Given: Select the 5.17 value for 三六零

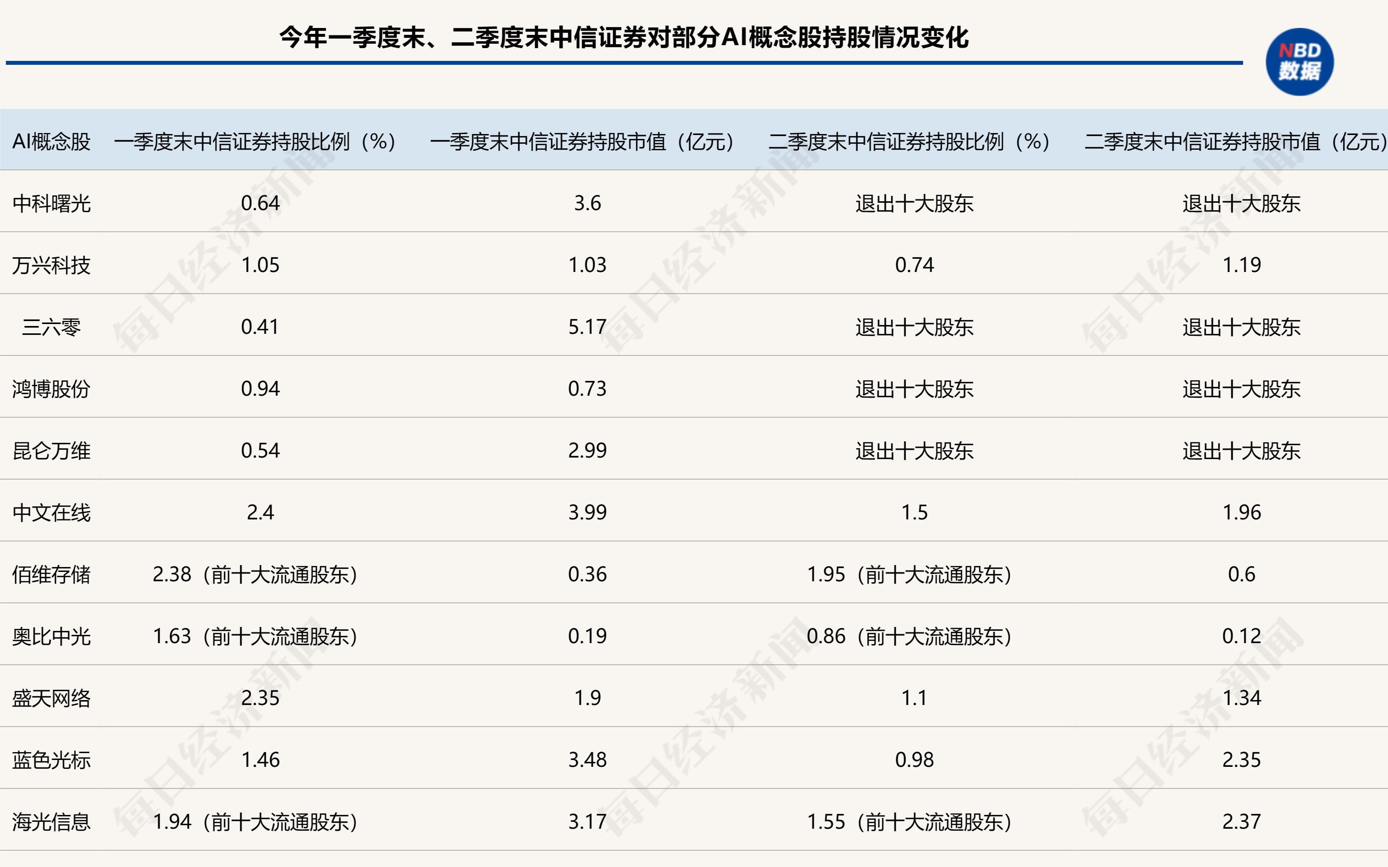Looking at the screenshot, I should pos(588,327).
